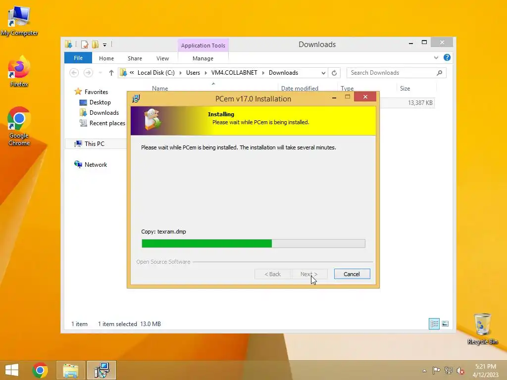Click Local Disk (C:) in address path
Image resolution: width=507 pixels, height=380 pixels.
[x=156, y=73]
